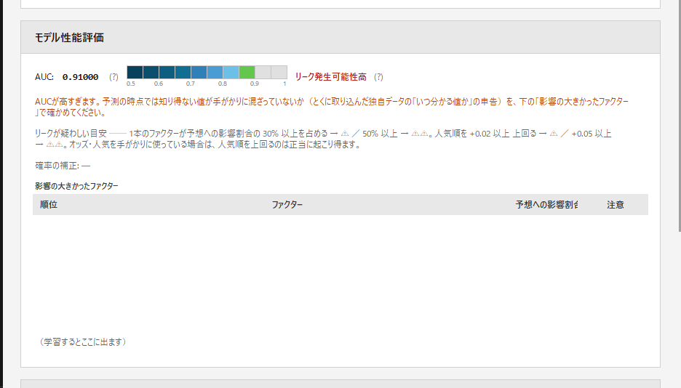Click the 確率の補正 label
The image size is (681, 388).
(x=63, y=166)
